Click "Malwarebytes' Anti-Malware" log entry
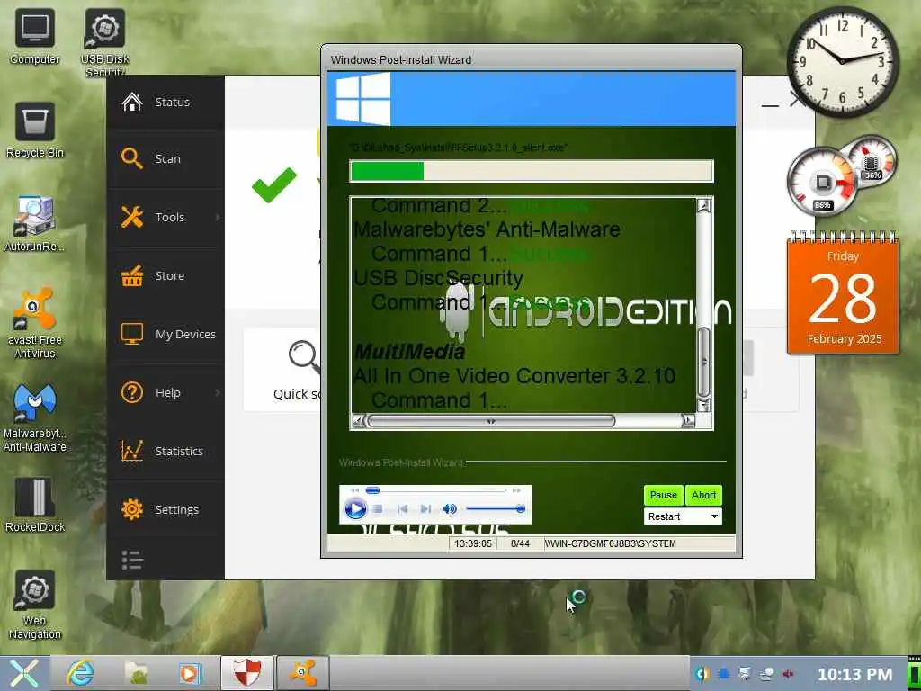The image size is (921, 691). click(487, 229)
